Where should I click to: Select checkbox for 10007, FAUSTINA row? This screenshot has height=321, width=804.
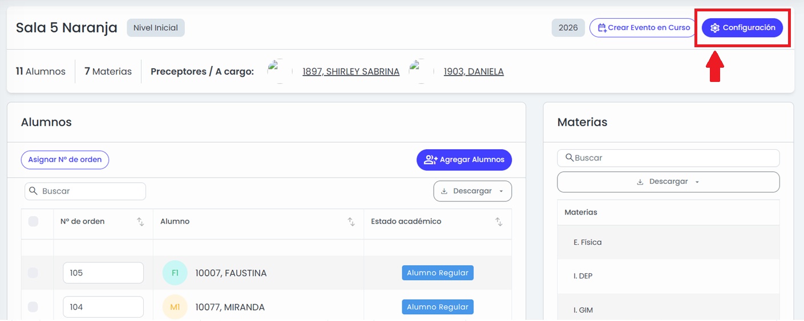(33, 273)
